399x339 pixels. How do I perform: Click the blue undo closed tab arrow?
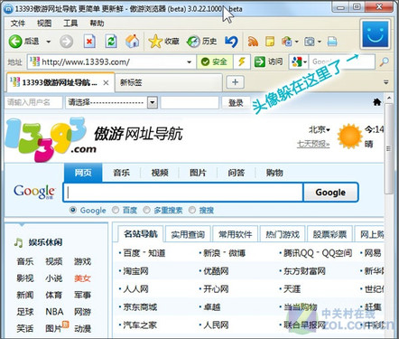point(231,42)
